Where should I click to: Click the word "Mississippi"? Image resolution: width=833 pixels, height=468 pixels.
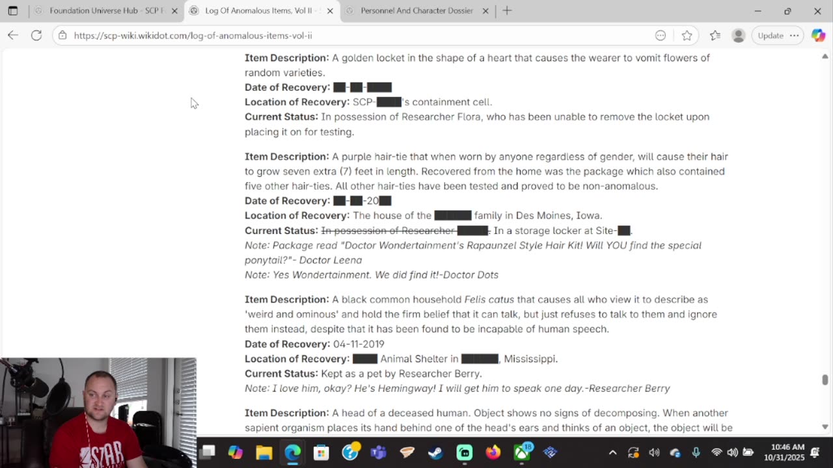tap(530, 359)
